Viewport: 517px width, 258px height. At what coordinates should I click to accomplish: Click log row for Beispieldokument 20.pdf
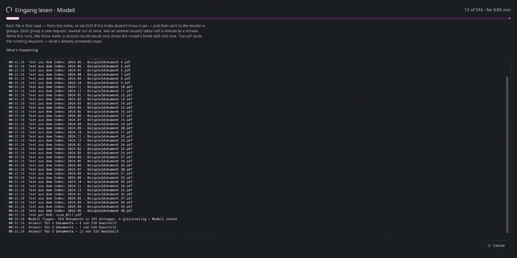(70, 128)
